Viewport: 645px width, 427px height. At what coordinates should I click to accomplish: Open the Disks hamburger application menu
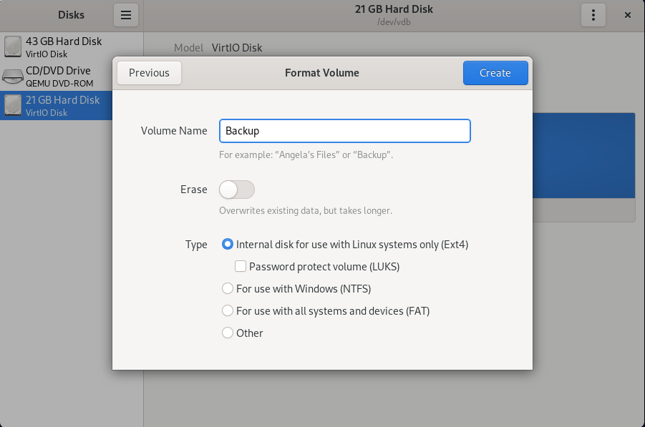[x=125, y=14]
